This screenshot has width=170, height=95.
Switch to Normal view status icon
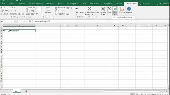coord(132,94)
